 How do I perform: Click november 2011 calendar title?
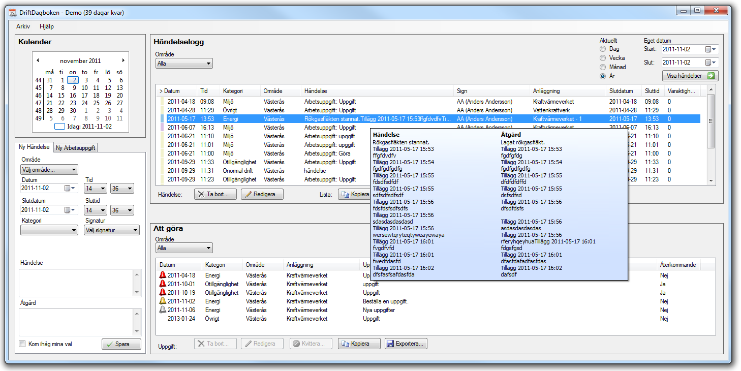(x=80, y=60)
